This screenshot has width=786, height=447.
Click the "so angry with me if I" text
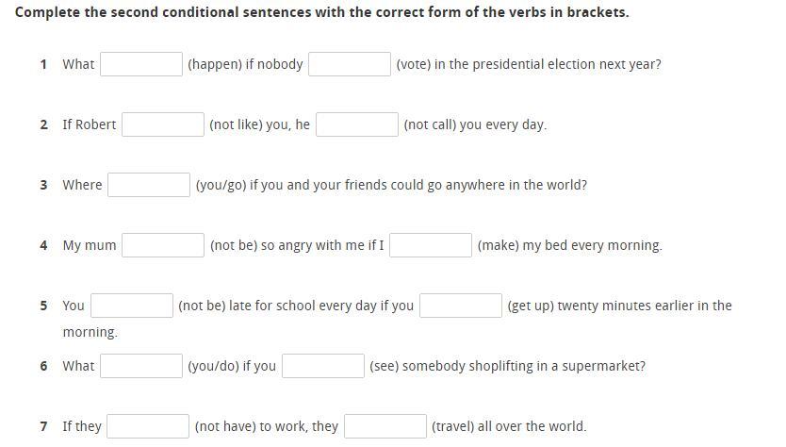coord(322,245)
